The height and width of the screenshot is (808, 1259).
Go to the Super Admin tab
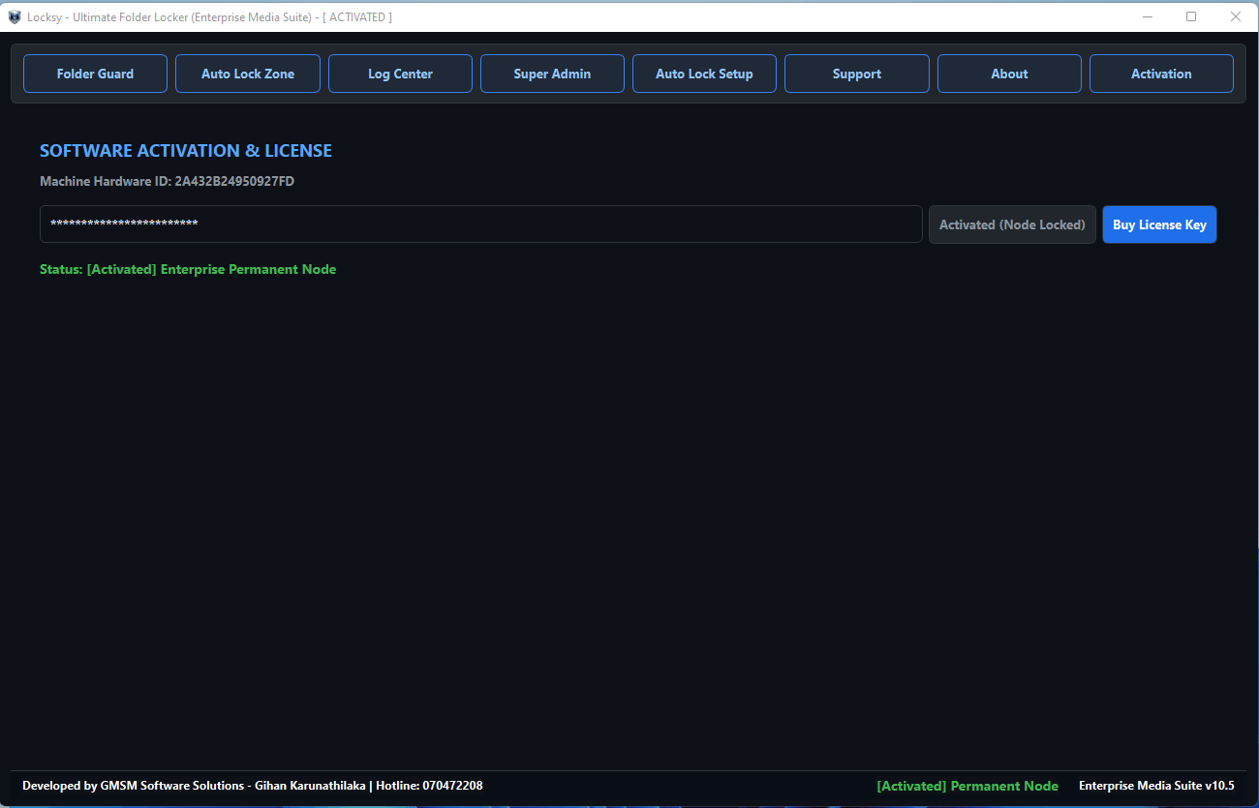(x=552, y=74)
